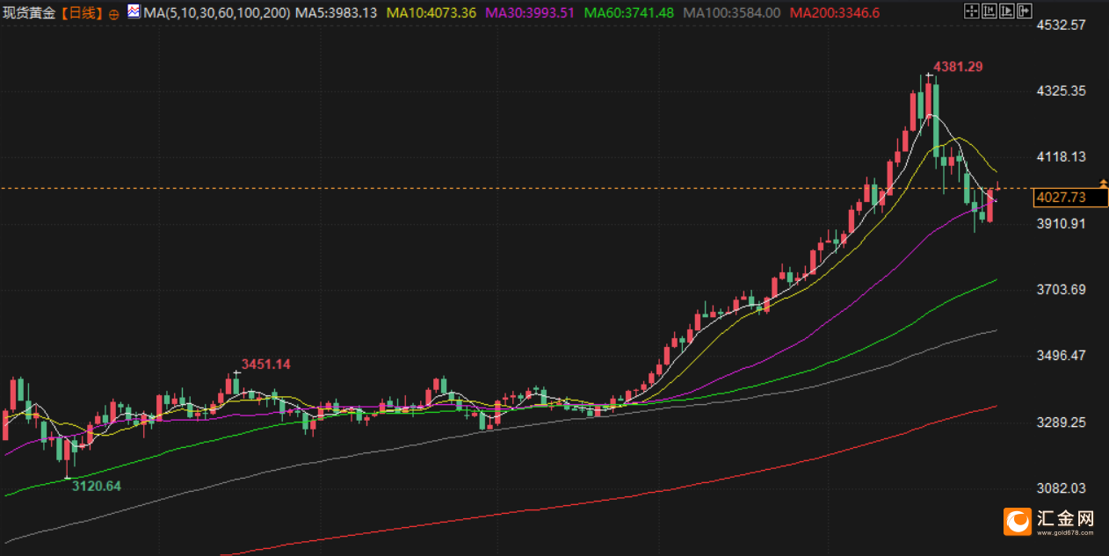The height and width of the screenshot is (556, 1109).
Task: Open MA(5,10,30,60,100,200) indicator settings
Action: [x=216, y=13]
